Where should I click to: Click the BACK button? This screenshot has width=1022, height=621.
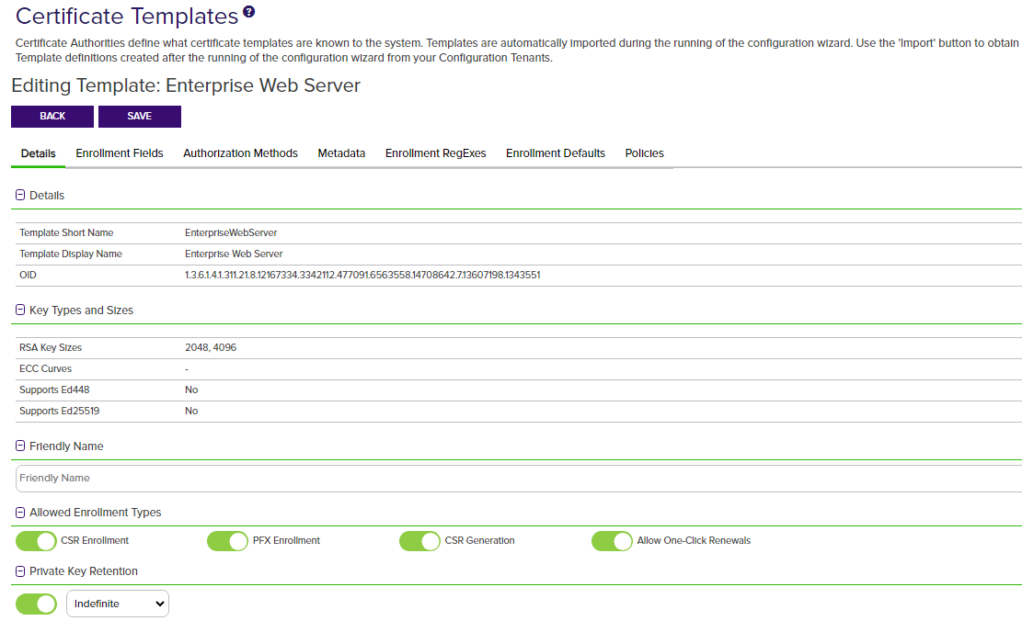(52, 116)
